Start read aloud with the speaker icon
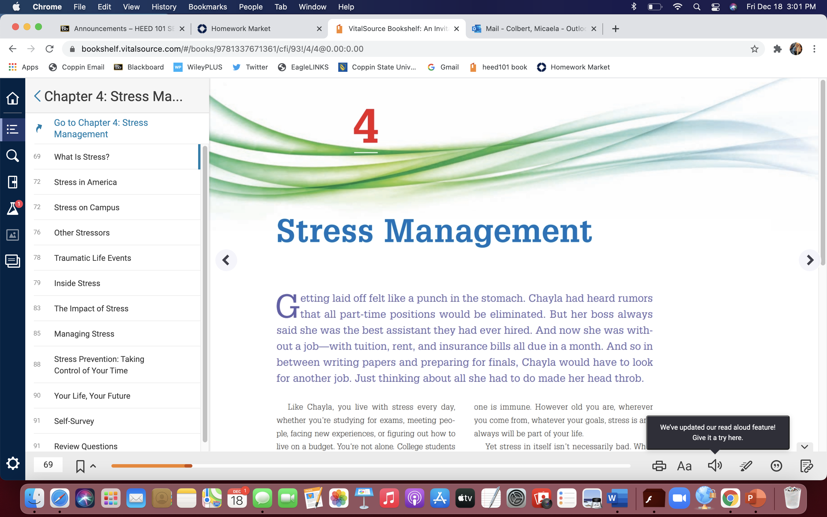827x517 pixels. (714, 465)
